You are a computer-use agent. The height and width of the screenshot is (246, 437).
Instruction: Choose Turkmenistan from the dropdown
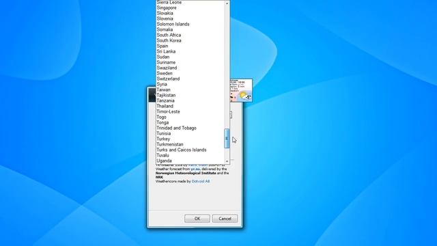(x=190, y=144)
